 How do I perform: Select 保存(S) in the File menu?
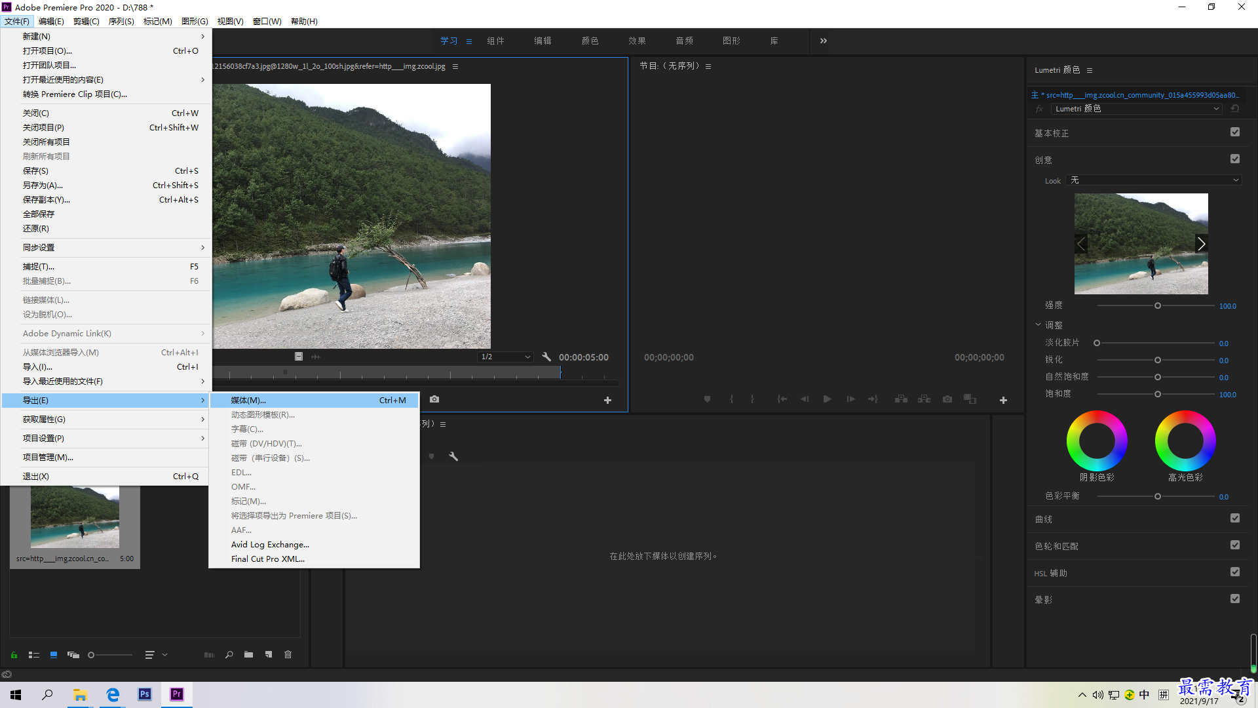click(105, 171)
